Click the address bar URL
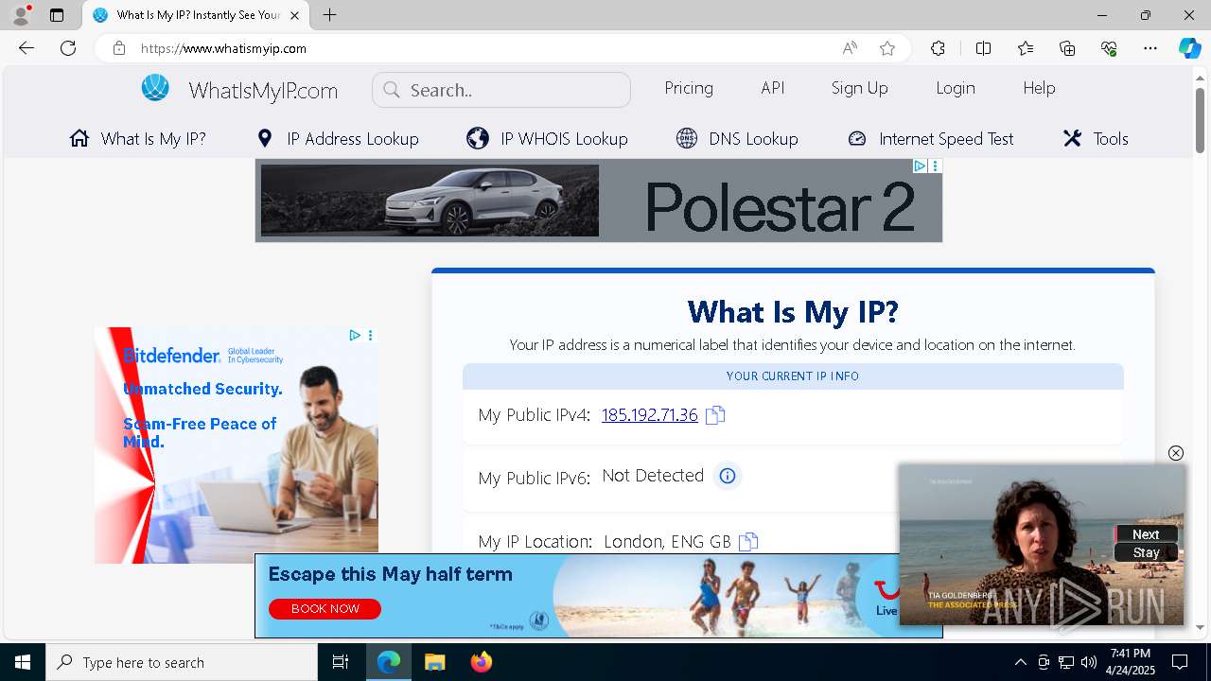The height and width of the screenshot is (681, 1211). coord(223,48)
